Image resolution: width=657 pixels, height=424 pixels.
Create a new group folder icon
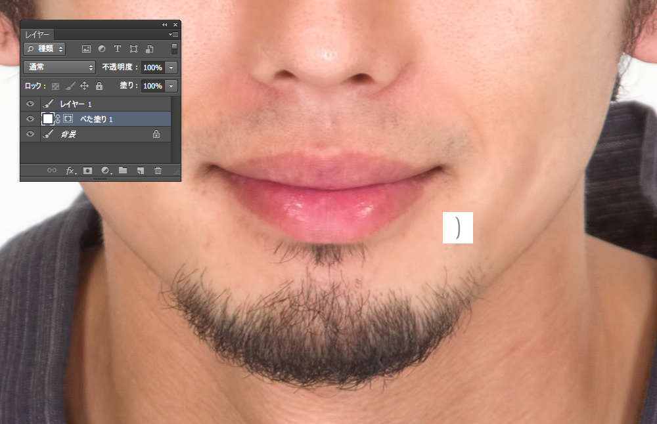123,171
